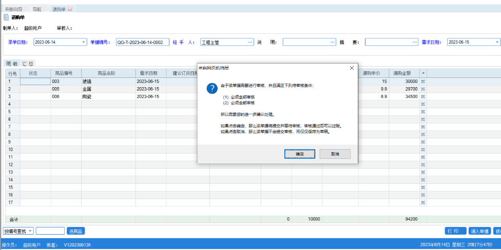Open the 经手人 ellipsis picker
The image size is (501, 250).
tap(250, 43)
